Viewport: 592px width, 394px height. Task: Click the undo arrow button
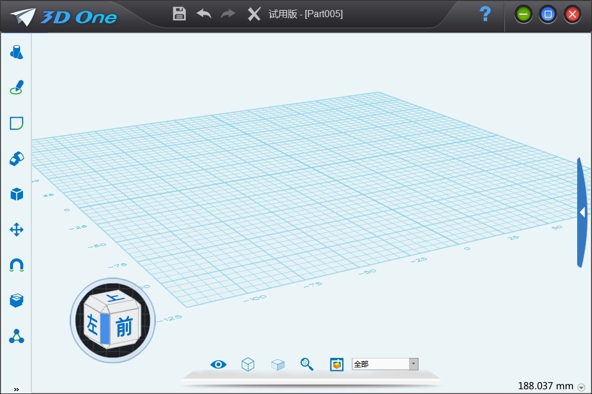coord(204,14)
